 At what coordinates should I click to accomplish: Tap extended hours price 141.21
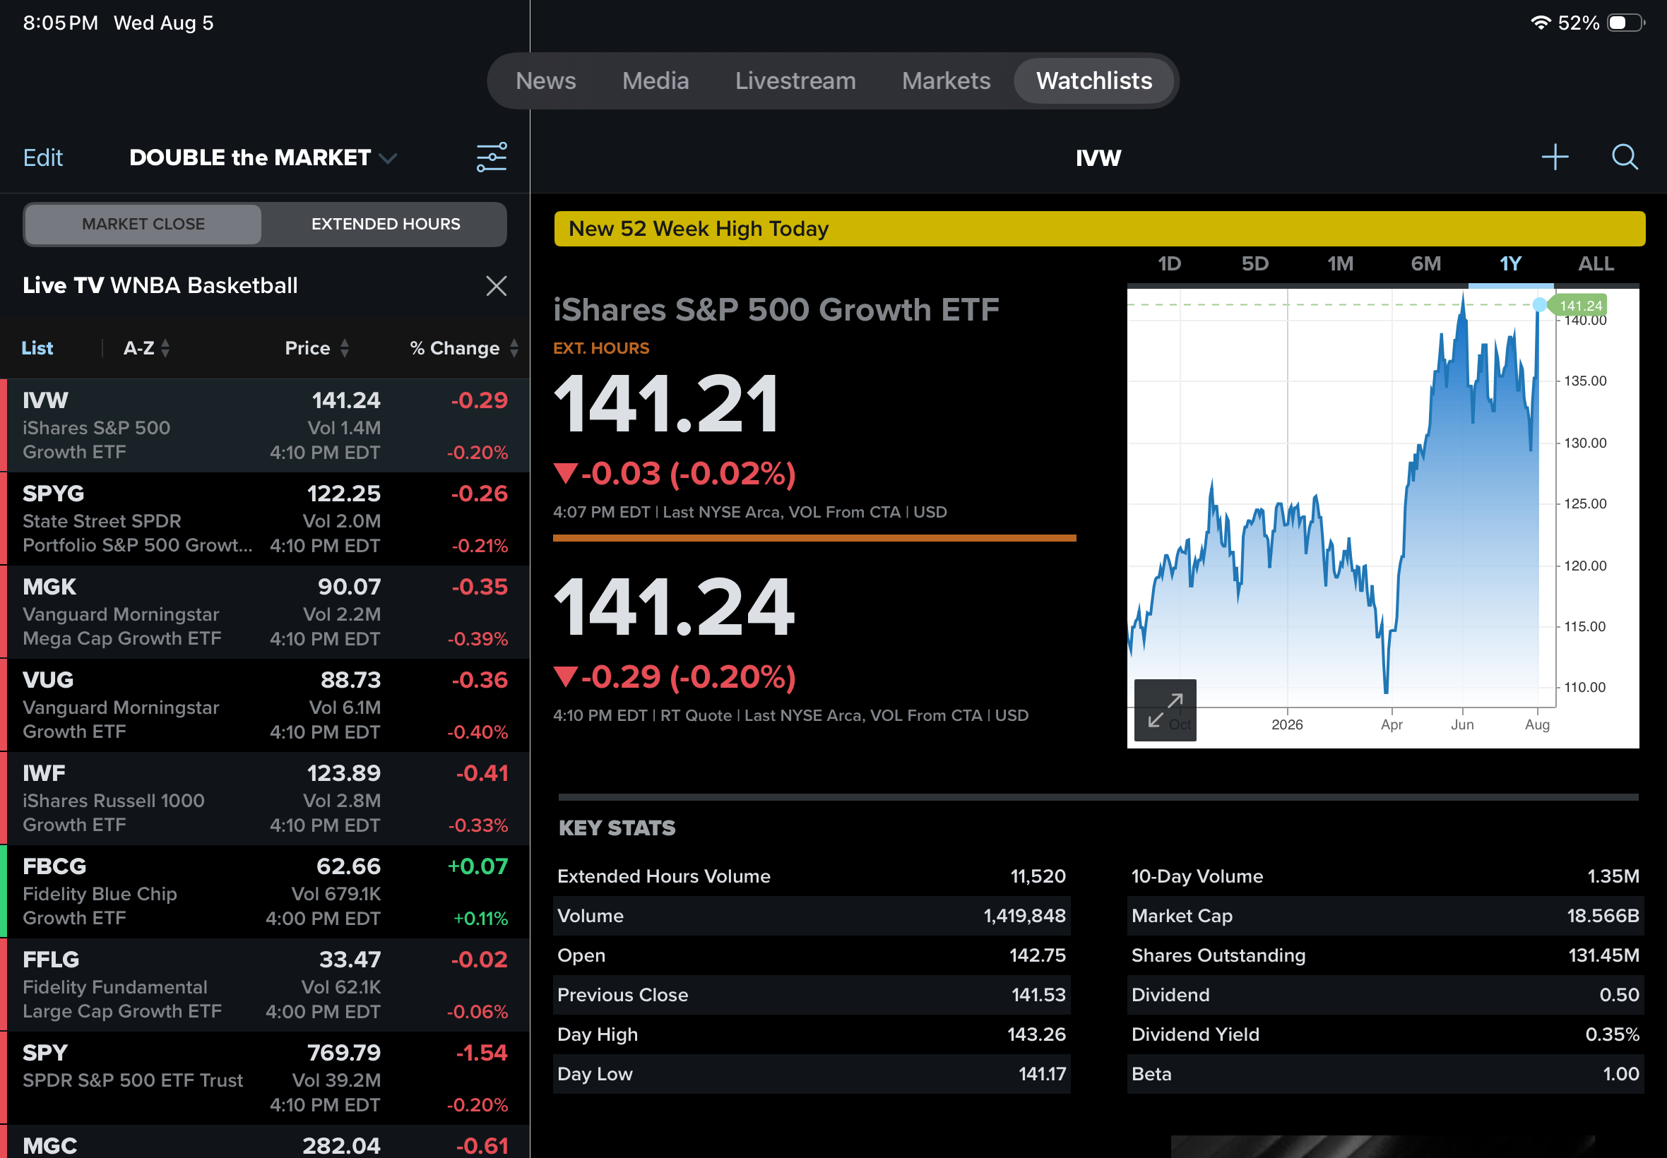666,403
